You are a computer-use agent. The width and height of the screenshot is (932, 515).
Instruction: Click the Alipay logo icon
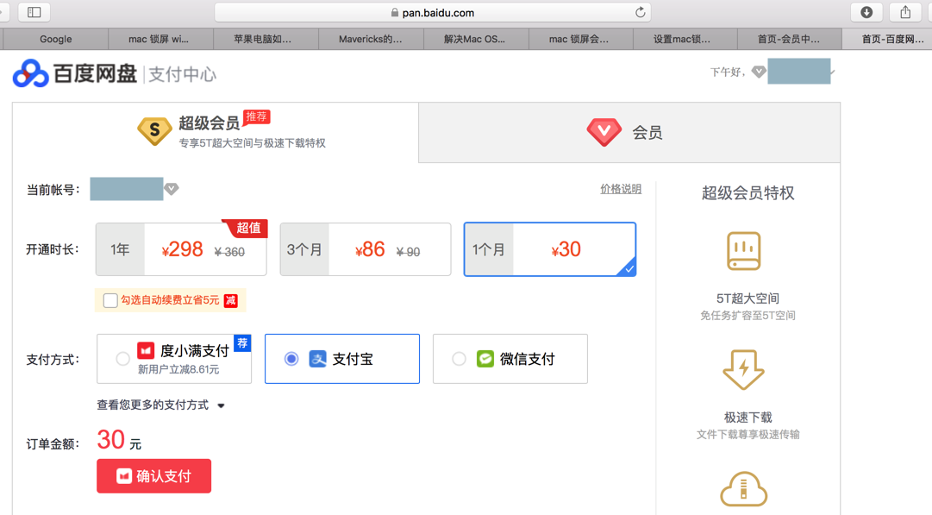(x=317, y=359)
